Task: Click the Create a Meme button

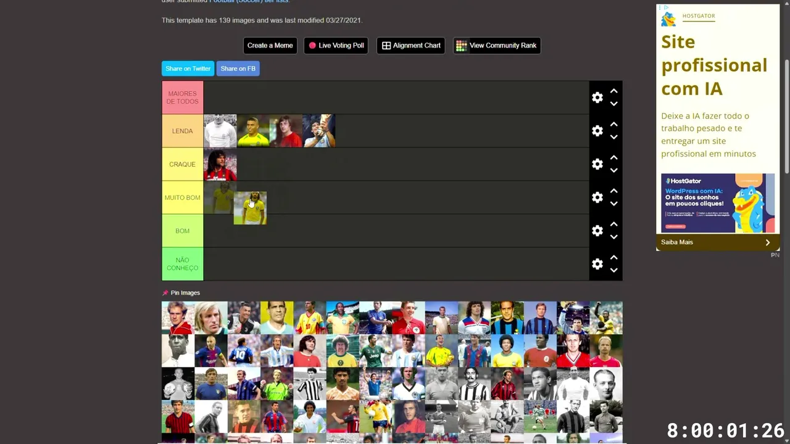Action: 270,46
